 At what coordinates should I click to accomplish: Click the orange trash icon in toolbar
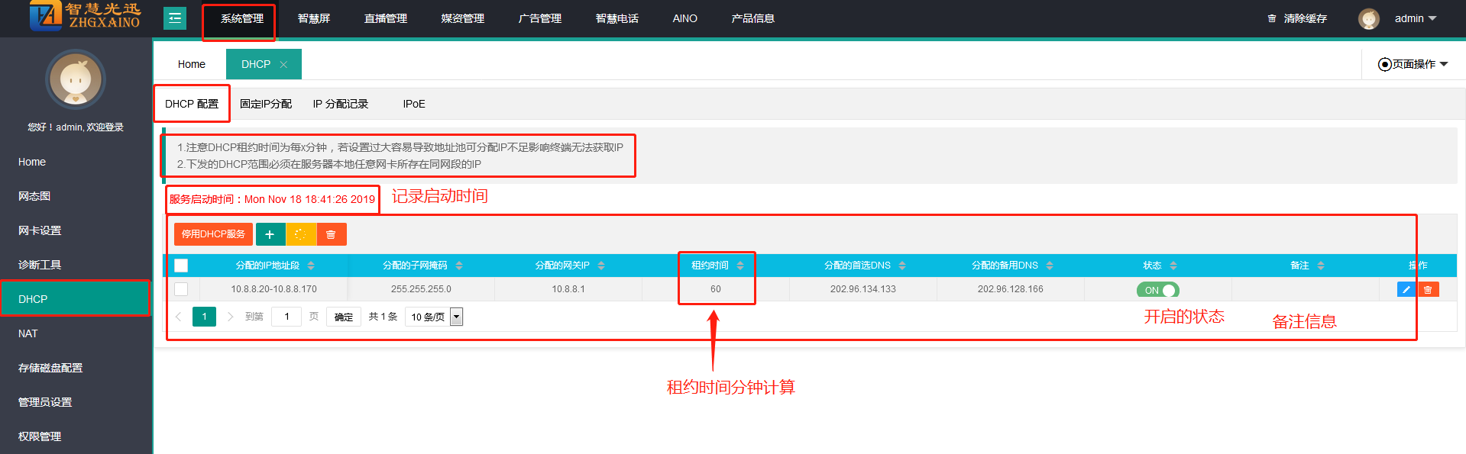pos(331,234)
